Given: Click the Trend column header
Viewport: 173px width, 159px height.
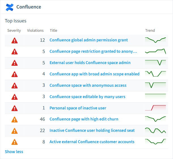Looking at the screenshot, I should [150, 31].
